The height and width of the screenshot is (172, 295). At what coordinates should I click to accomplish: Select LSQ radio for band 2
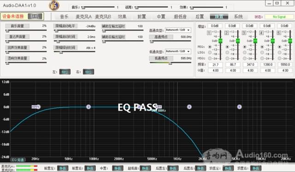(227, 52)
